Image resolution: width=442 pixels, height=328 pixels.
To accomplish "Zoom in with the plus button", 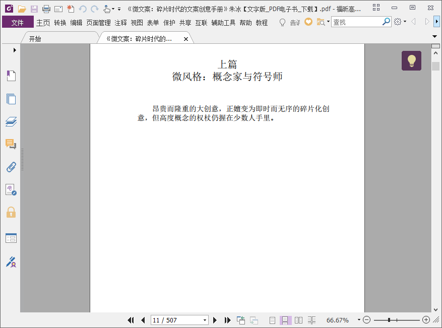I will click(426, 320).
